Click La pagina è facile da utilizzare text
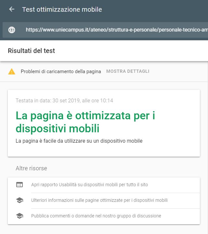 (x=79, y=141)
